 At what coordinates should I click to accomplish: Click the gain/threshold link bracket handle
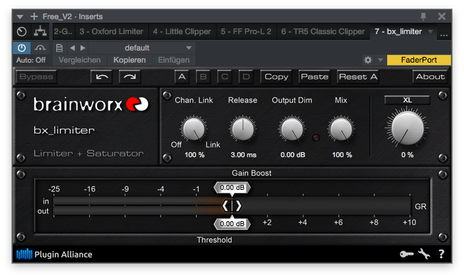[x=232, y=205]
